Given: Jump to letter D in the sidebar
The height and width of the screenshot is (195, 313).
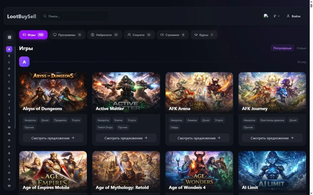Looking at the screenshot, I should click(x=9, y=69).
